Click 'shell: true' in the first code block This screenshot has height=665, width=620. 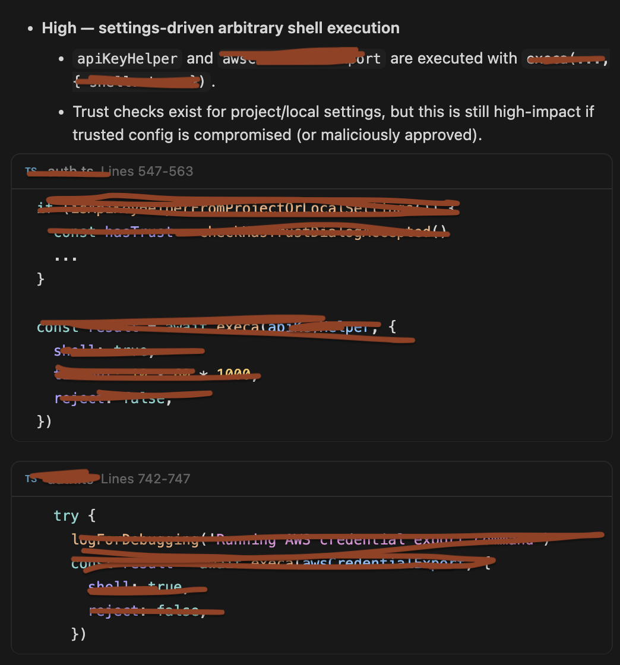pos(104,351)
